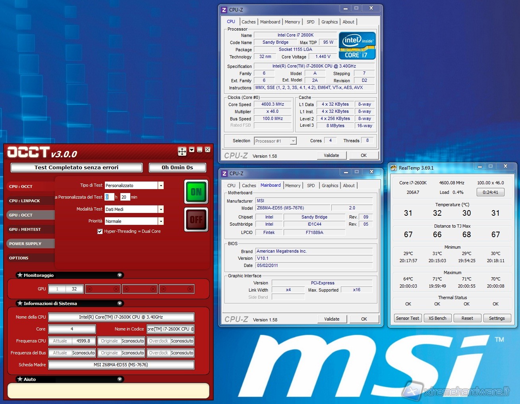
Task: Open the Priorità dropdown
Action: coord(161,221)
